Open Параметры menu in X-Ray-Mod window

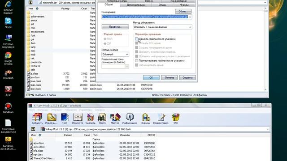pyautogui.click(x=86, y=110)
